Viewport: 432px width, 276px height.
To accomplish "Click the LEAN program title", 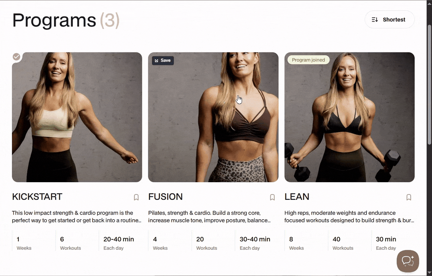I will (x=297, y=197).
